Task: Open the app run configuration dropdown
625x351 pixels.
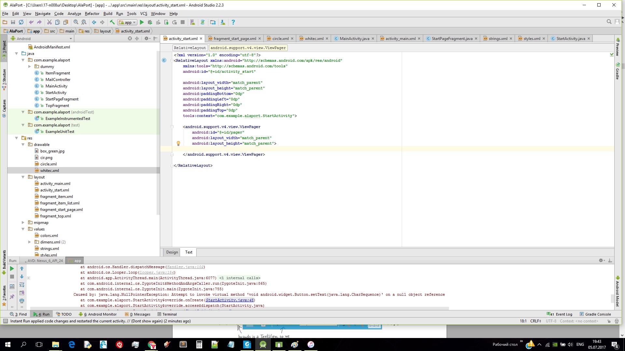Action: click(x=127, y=22)
